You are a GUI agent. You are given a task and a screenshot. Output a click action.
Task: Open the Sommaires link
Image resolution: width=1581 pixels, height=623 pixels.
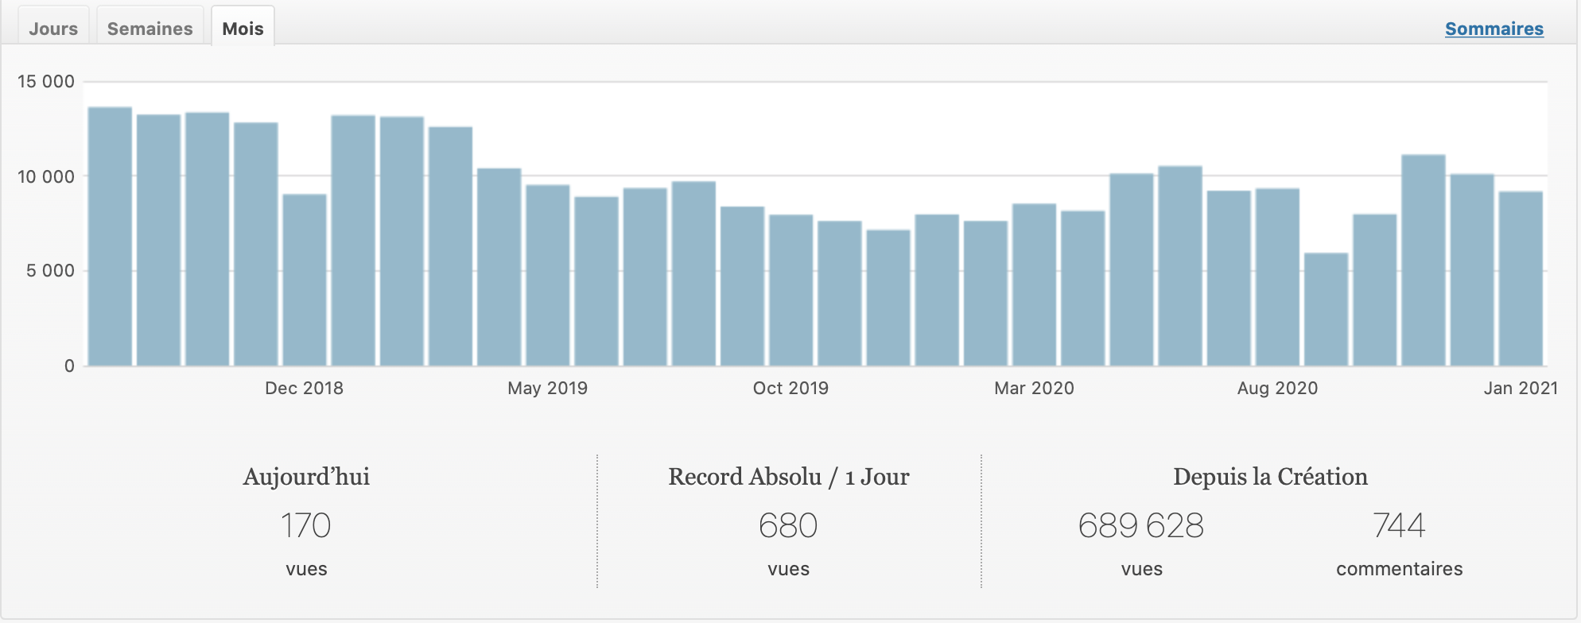1494,29
